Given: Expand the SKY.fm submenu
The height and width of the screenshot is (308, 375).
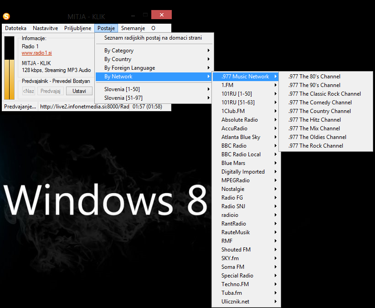Looking at the screenshot, I should click(x=246, y=258).
